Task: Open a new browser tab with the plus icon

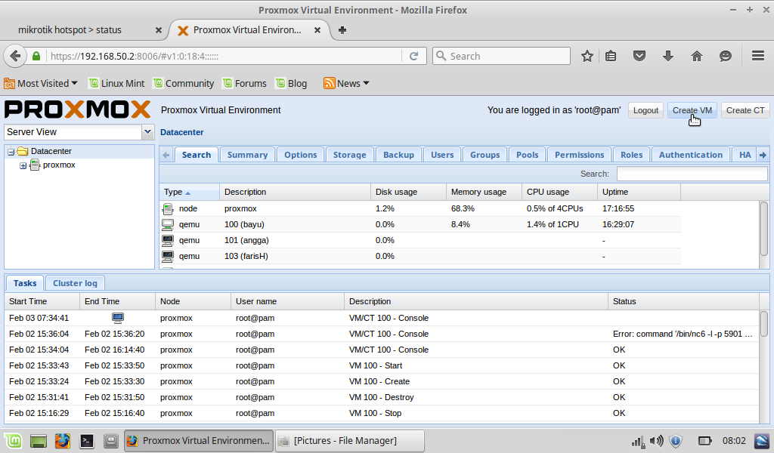Action: [342, 30]
